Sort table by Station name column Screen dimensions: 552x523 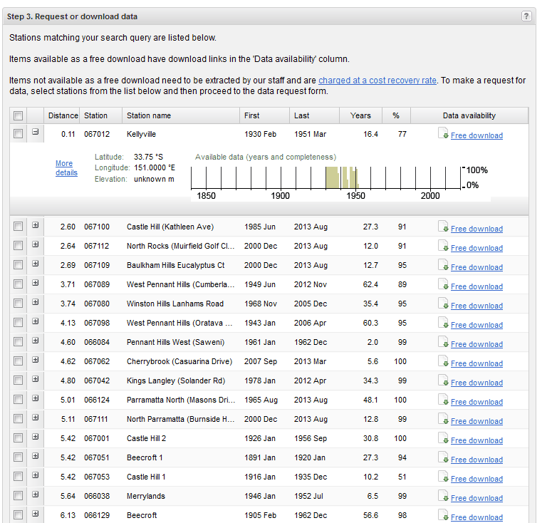pos(149,115)
